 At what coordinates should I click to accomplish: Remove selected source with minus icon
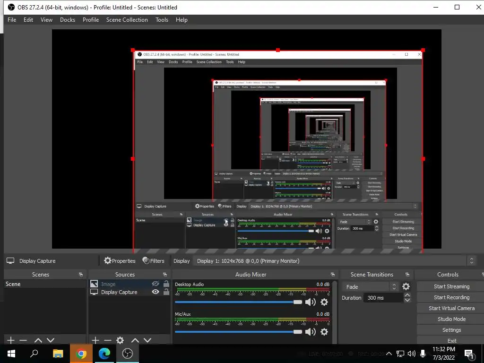click(107, 340)
